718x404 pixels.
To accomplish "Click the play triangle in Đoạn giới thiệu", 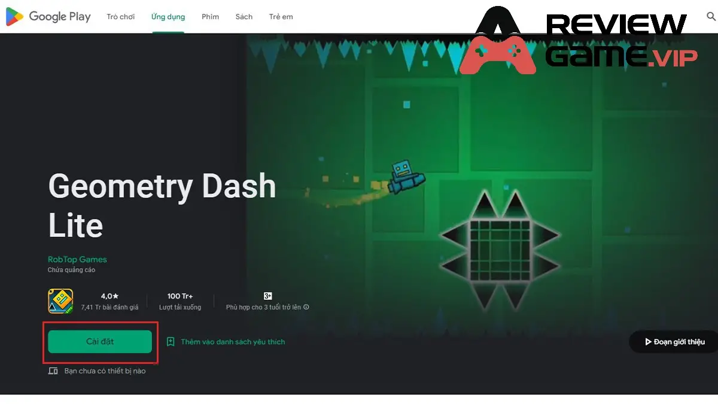I will tap(647, 342).
